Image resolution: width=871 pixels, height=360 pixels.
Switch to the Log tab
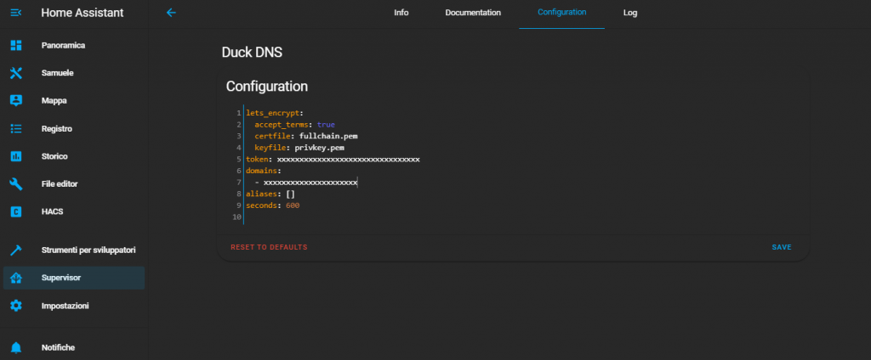[x=630, y=13]
